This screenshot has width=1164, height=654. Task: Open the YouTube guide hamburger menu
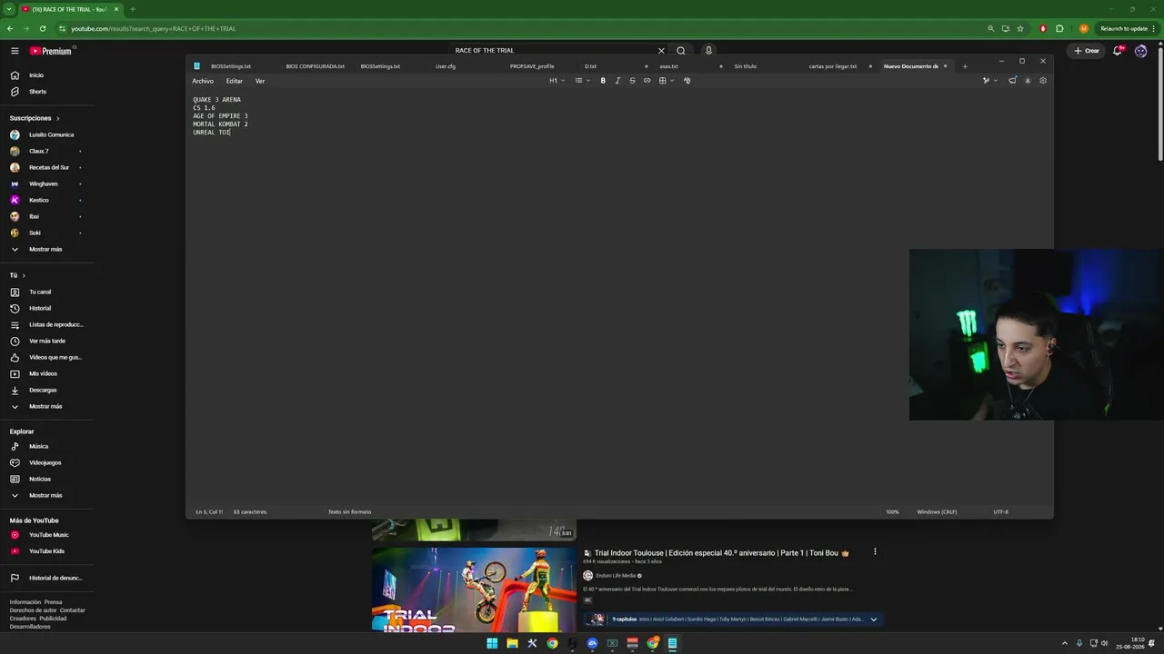(x=15, y=51)
